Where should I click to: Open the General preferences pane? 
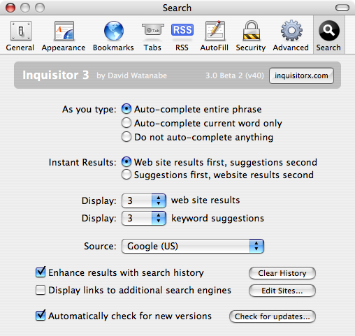pos(20,36)
